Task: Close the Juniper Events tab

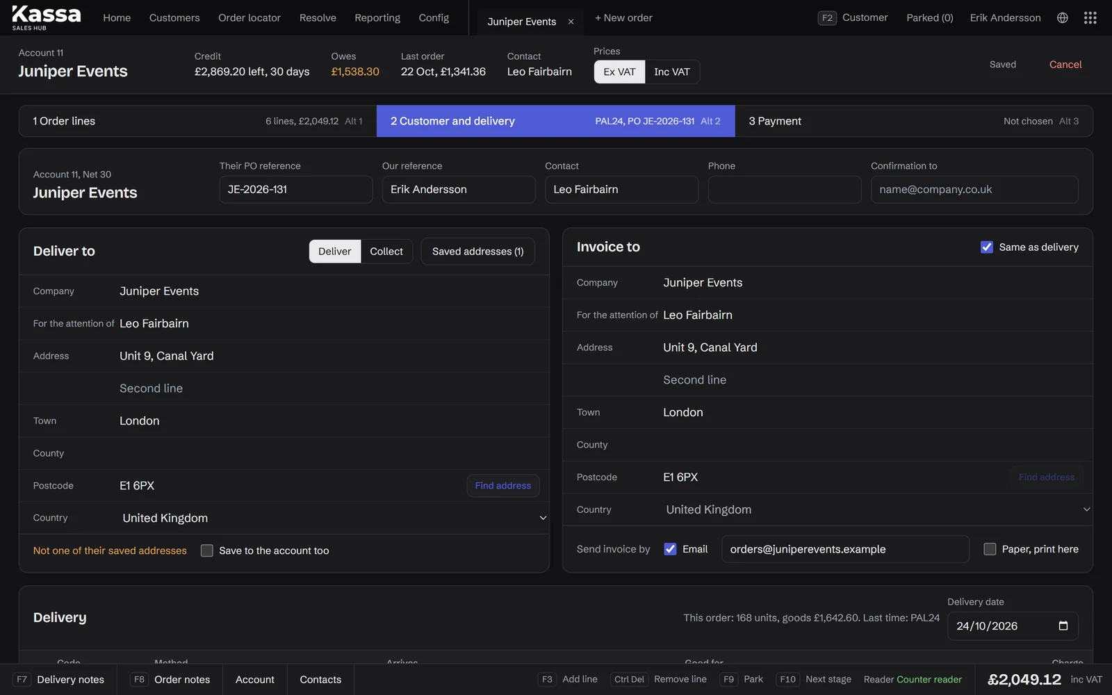Action: (x=571, y=22)
